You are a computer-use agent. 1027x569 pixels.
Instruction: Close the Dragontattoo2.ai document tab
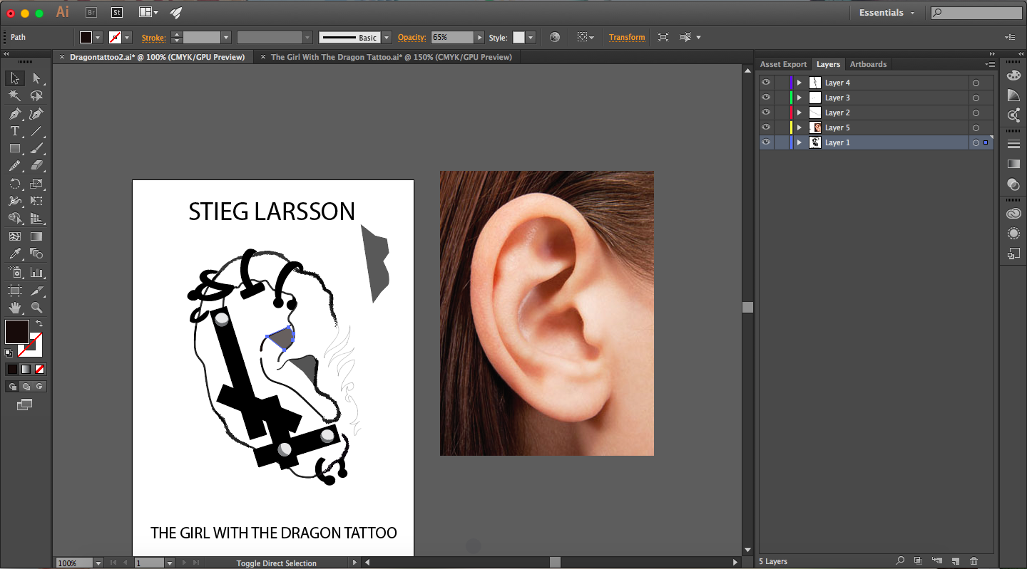click(61, 57)
